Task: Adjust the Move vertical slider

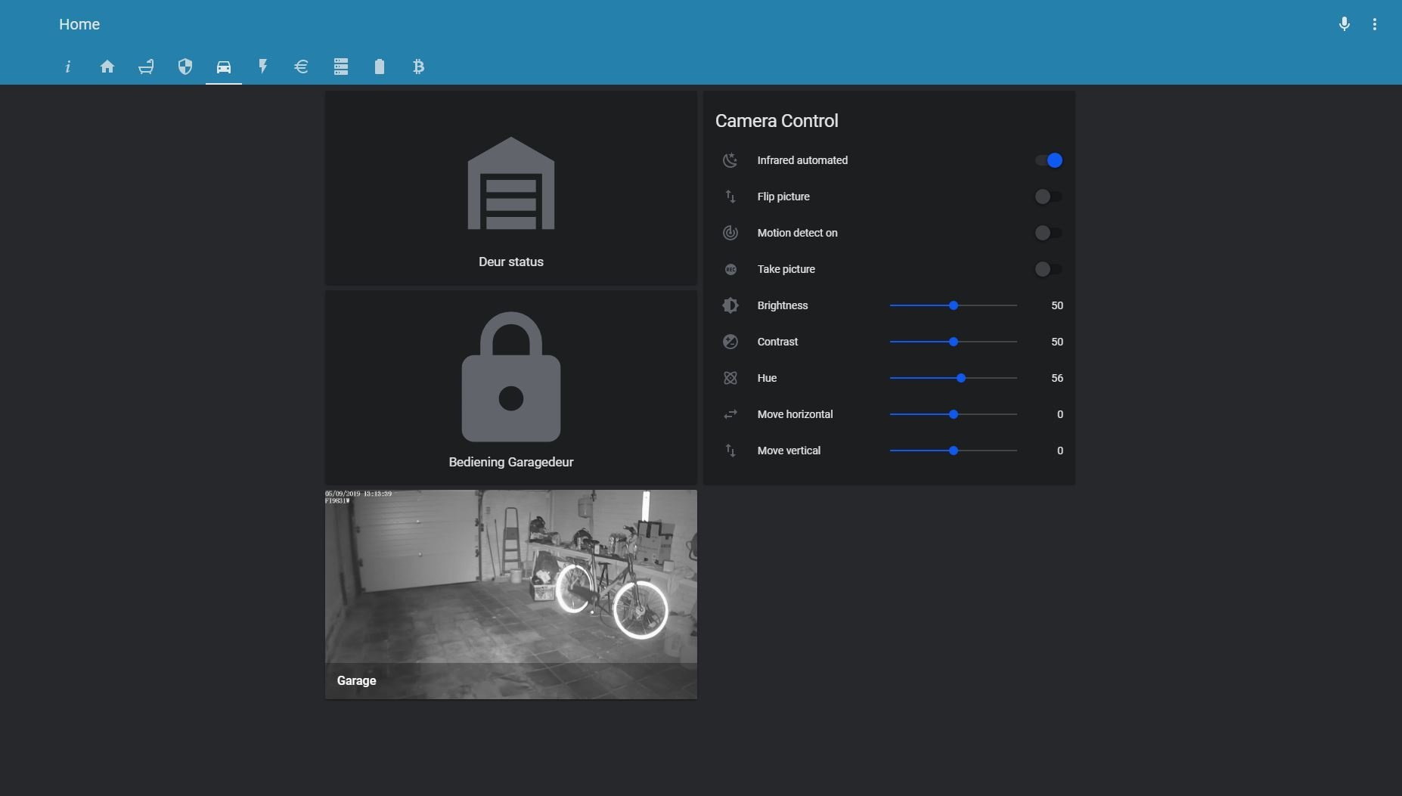Action: tap(954, 451)
